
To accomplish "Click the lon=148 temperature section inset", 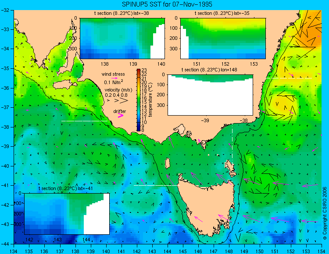I will click(x=210, y=95).
